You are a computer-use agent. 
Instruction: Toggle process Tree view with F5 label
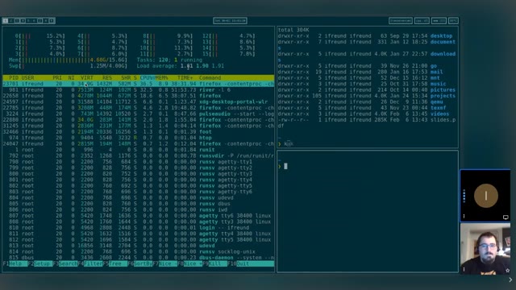pyautogui.click(x=114, y=263)
